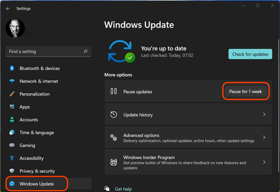Click the Get help headset icon
The height and width of the screenshot is (192, 280).
pos(107,188)
